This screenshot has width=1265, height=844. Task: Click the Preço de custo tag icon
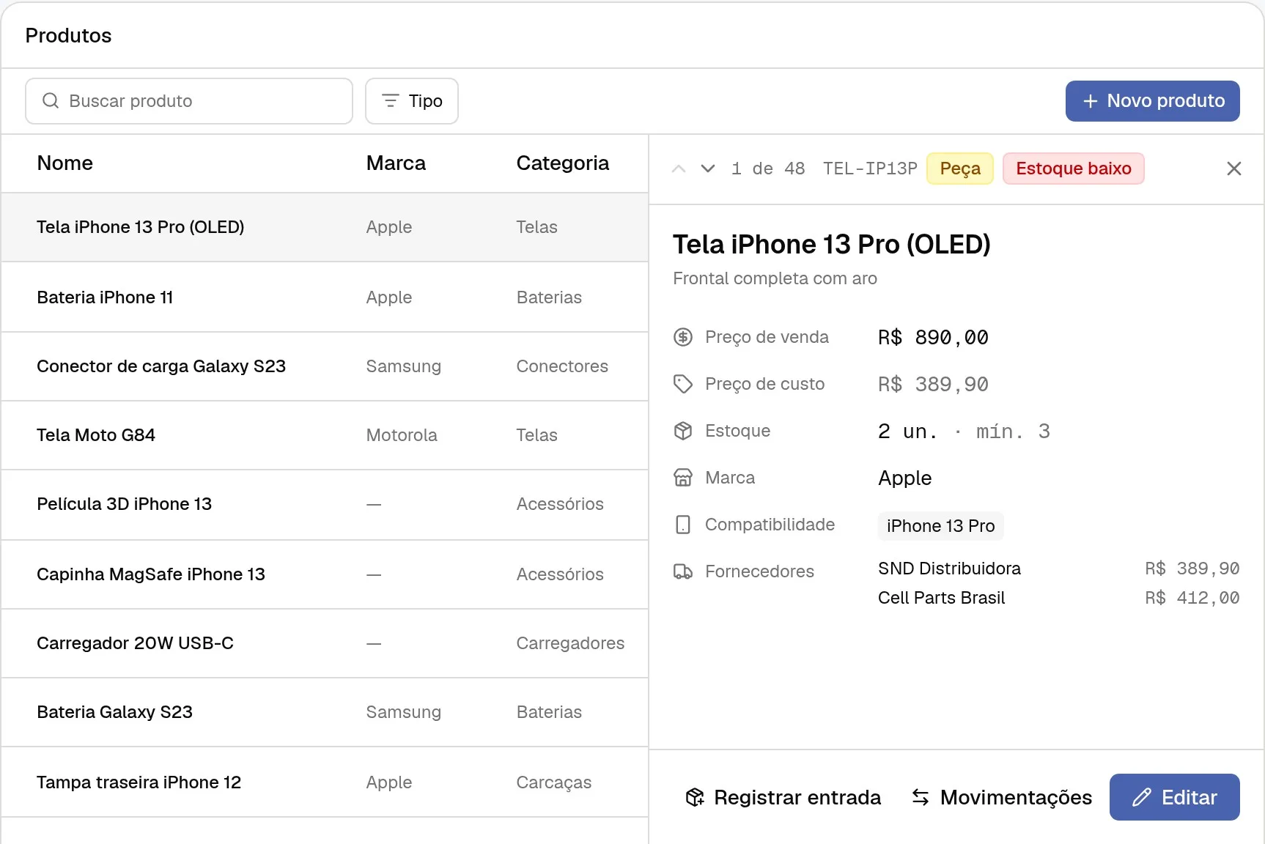click(683, 384)
